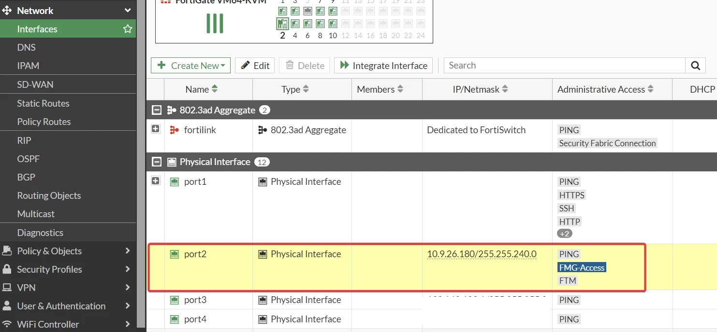Click the Security Fabric Connection tag
717x332 pixels.
tap(607, 143)
